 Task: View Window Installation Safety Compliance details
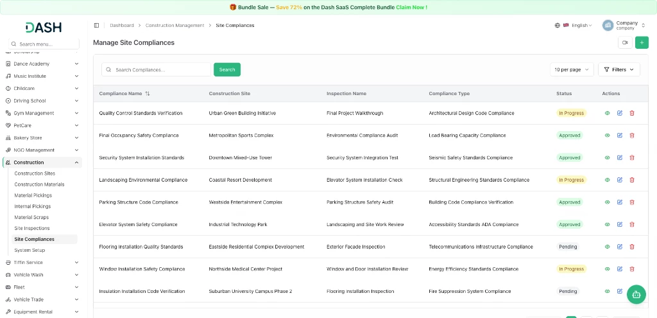(x=607, y=269)
